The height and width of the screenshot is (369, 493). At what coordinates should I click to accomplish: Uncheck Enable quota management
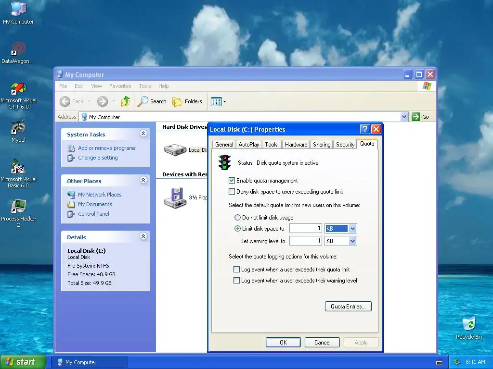(232, 181)
